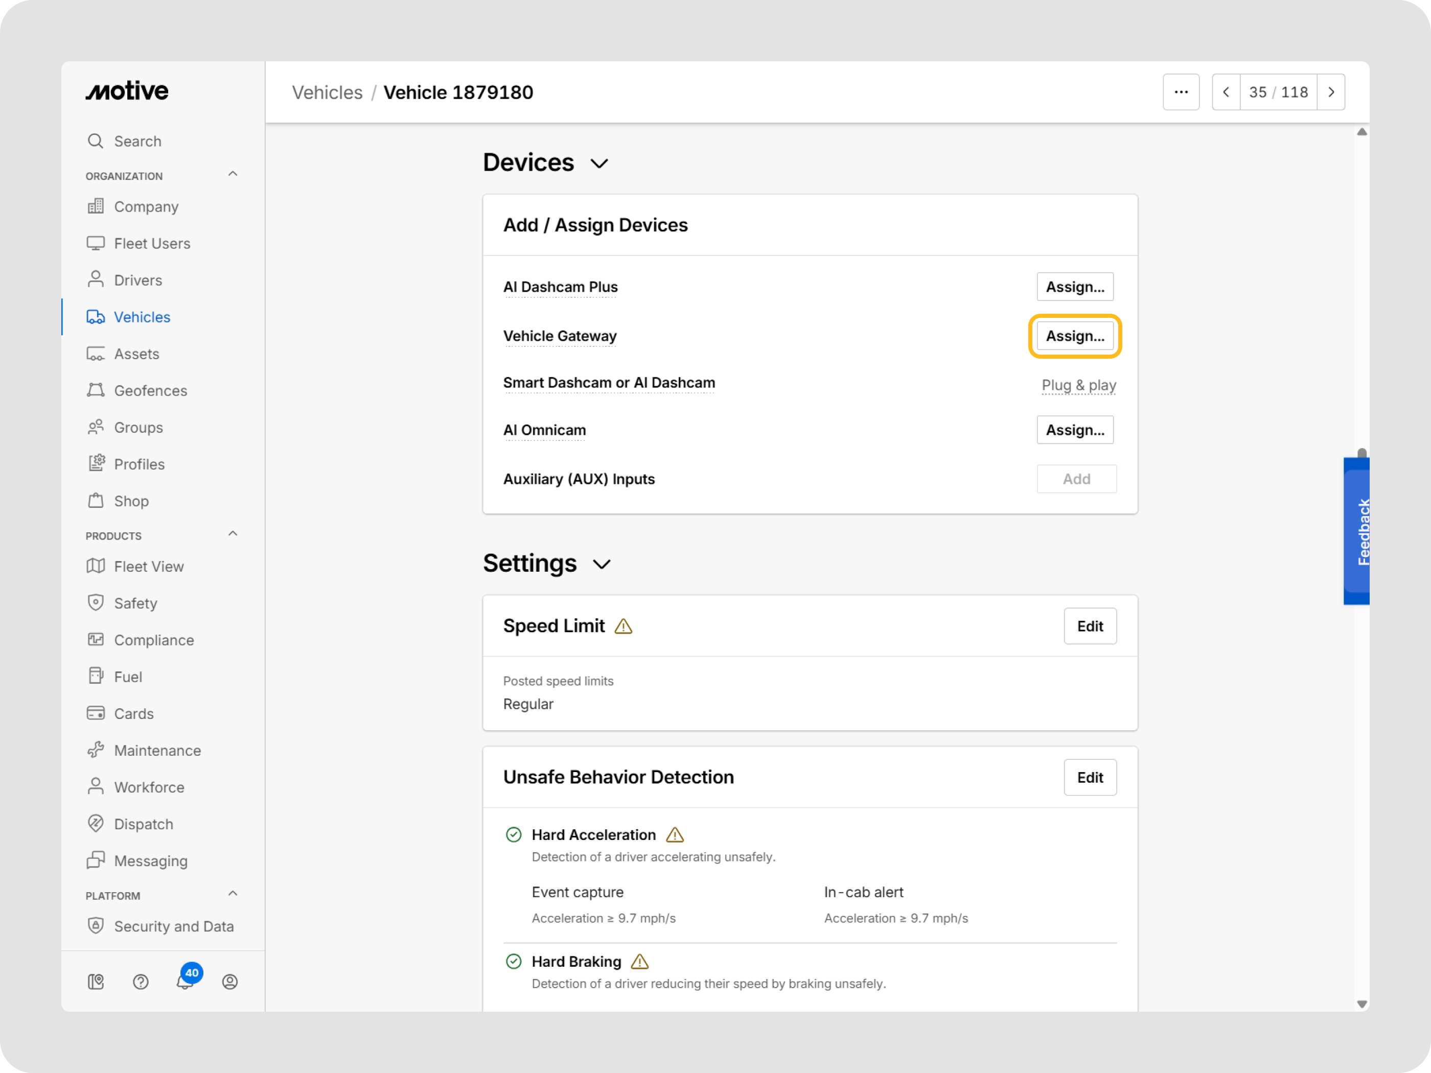Open Geofences in sidebar
The image size is (1431, 1073).
(150, 391)
